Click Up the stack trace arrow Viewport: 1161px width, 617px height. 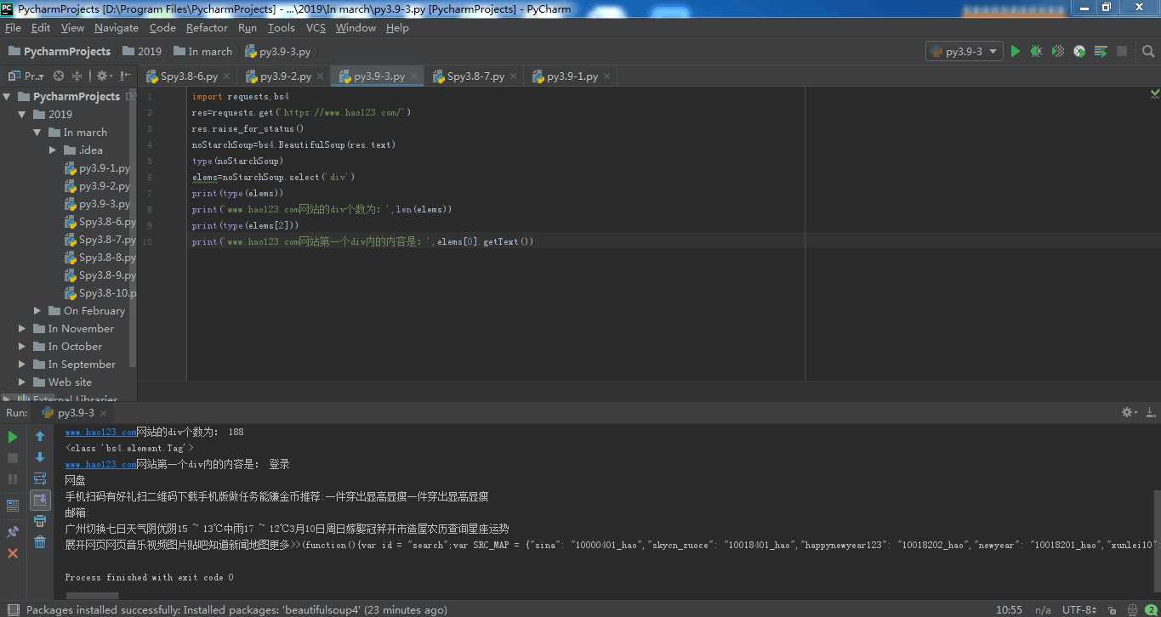tap(40, 437)
